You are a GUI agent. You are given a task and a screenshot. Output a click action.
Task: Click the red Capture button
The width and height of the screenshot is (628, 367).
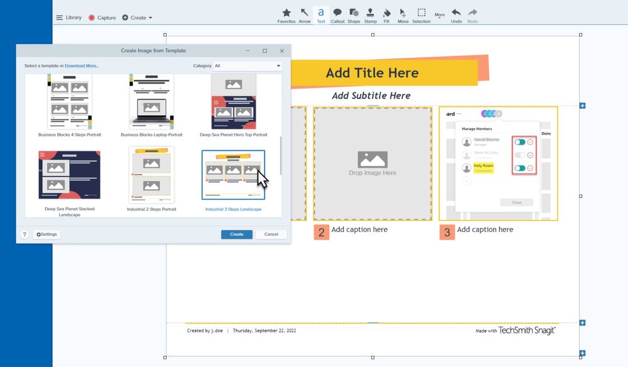pyautogui.click(x=102, y=18)
